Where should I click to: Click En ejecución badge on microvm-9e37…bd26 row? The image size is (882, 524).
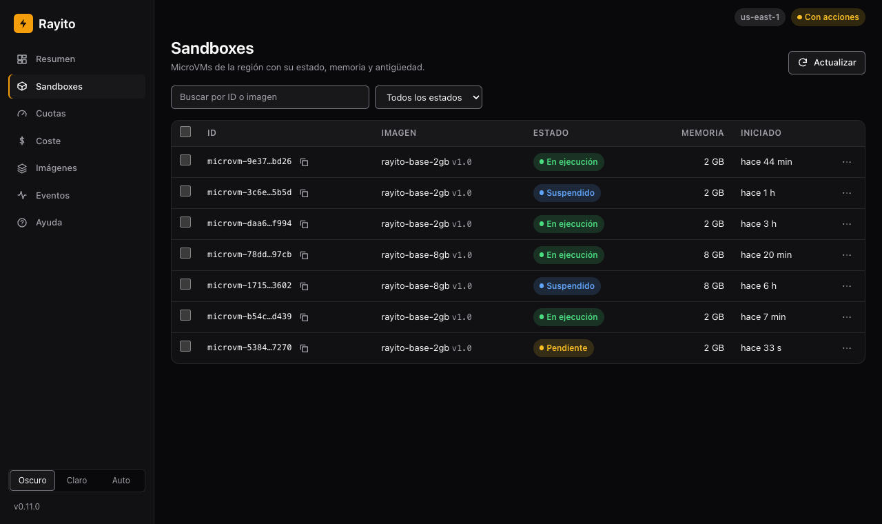568,162
